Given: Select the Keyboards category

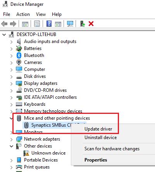Looking at the screenshot, I should click(x=34, y=104).
